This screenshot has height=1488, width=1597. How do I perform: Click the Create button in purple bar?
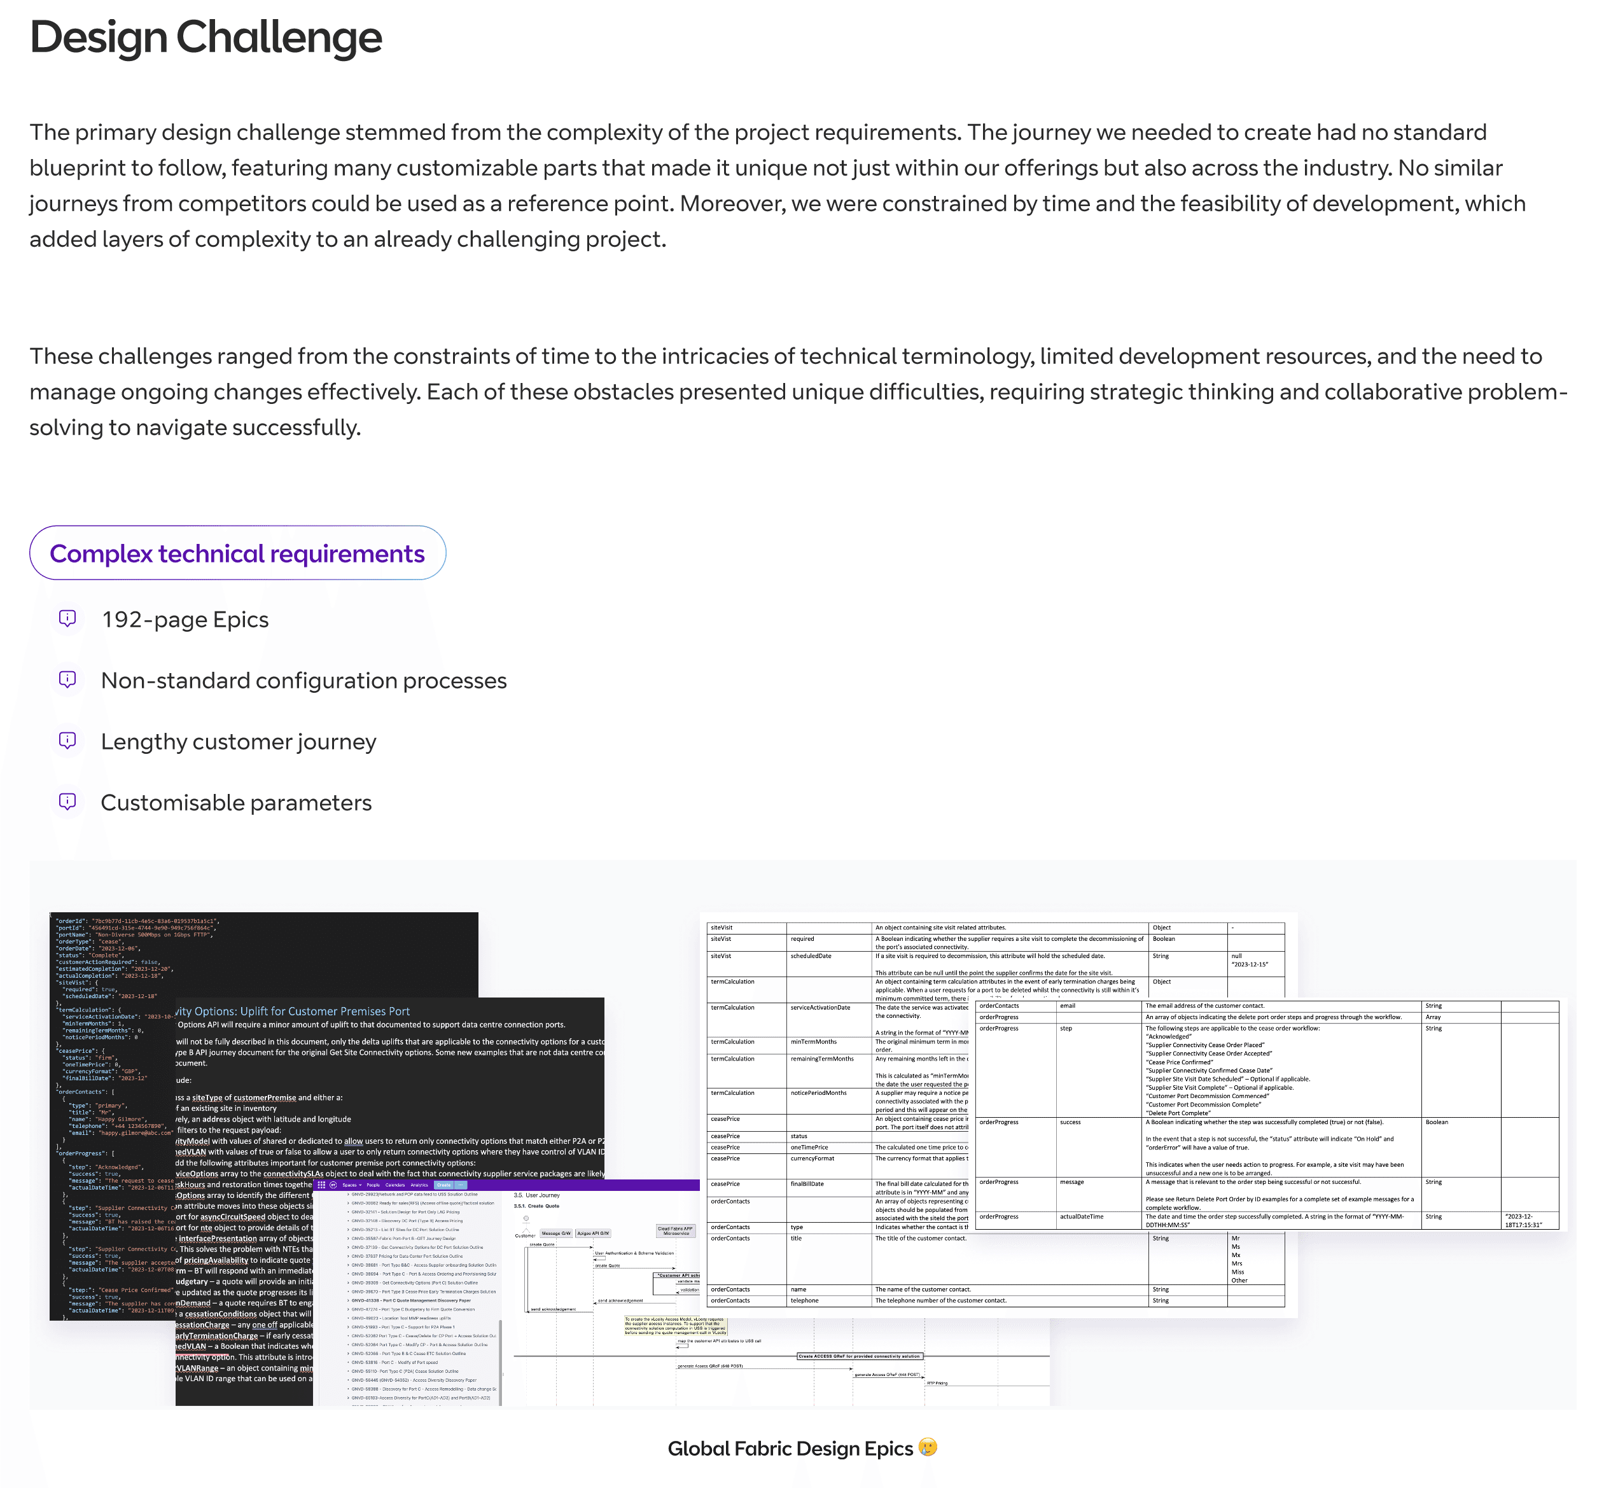pyautogui.click(x=443, y=1185)
